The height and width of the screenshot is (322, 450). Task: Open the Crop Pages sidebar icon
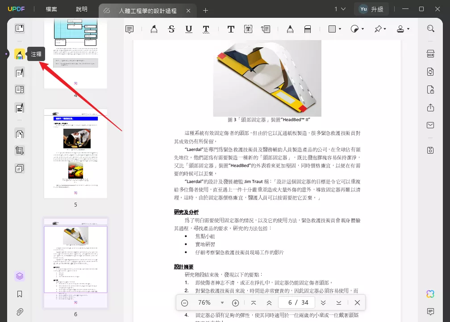pyautogui.click(x=20, y=151)
